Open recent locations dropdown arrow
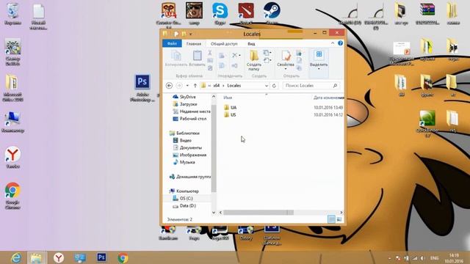The image size is (470, 264). coord(187,86)
